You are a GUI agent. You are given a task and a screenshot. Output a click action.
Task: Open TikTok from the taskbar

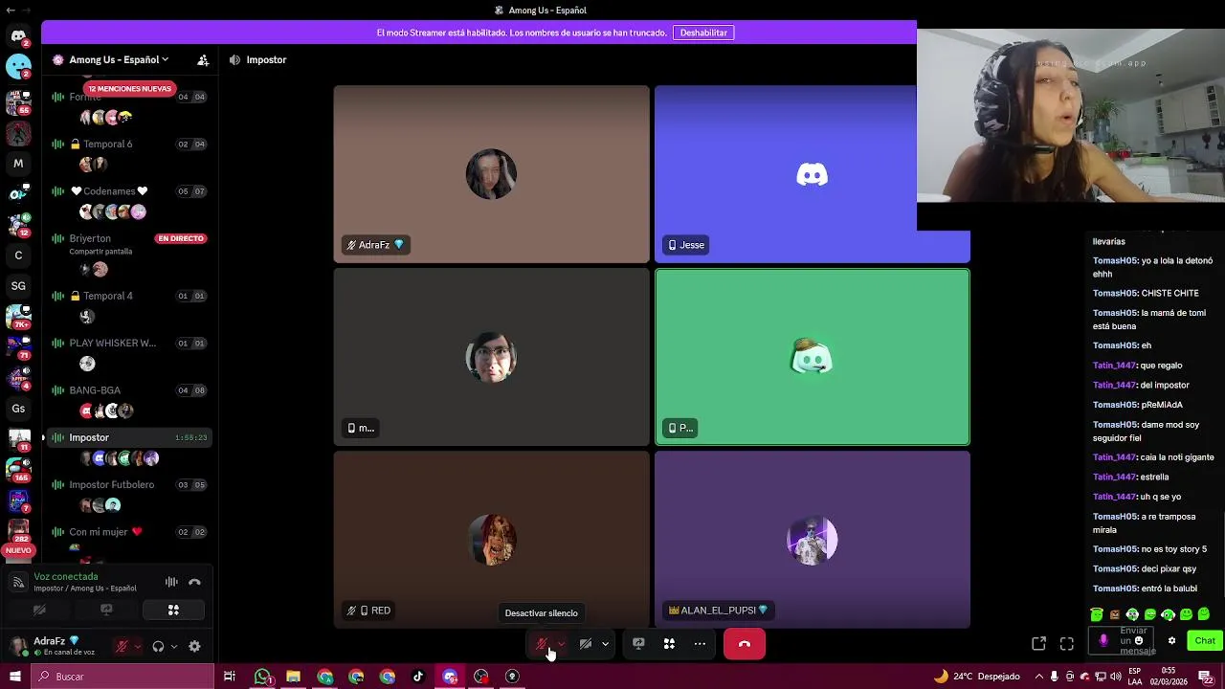(x=418, y=677)
